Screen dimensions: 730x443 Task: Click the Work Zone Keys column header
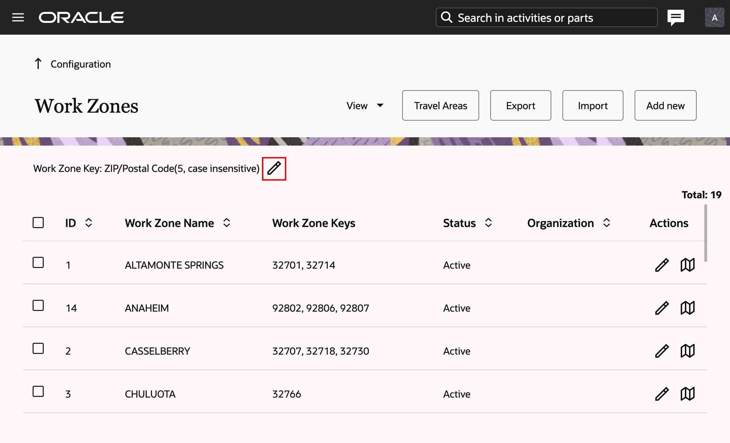click(x=314, y=223)
